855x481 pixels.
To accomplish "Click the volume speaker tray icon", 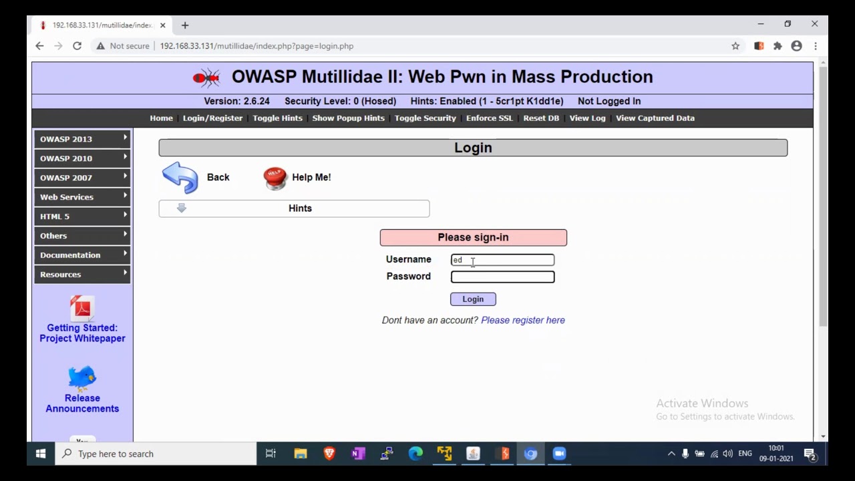I will pyautogui.click(x=727, y=454).
